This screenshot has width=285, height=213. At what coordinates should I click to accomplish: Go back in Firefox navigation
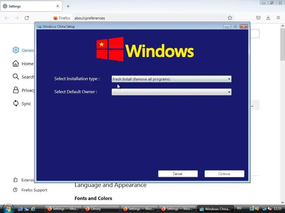point(7,18)
